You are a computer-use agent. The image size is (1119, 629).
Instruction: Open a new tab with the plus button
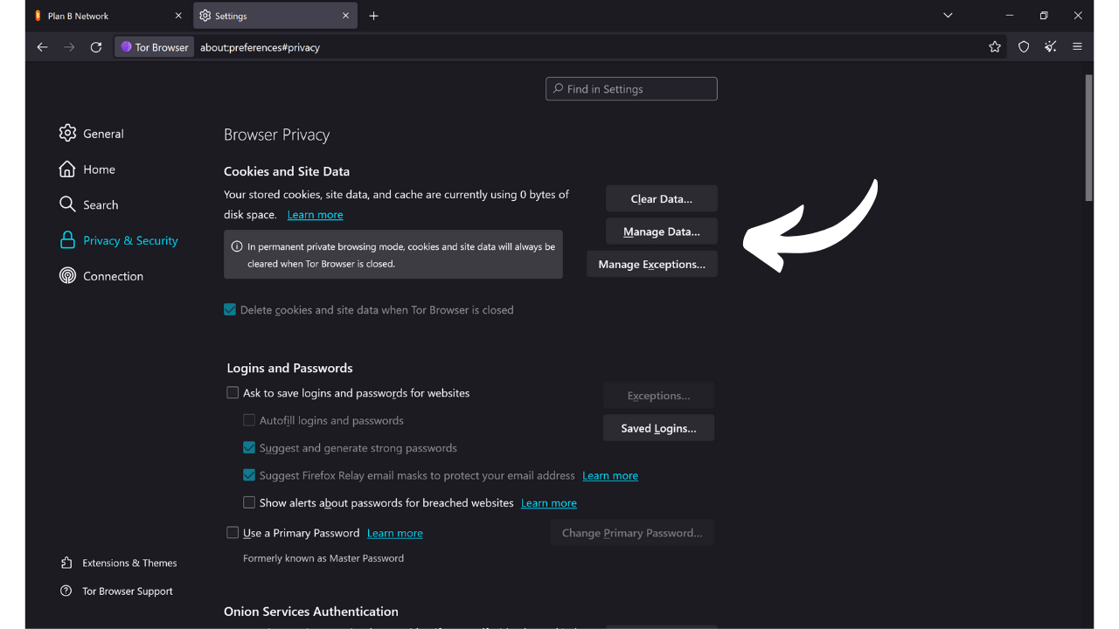point(373,15)
